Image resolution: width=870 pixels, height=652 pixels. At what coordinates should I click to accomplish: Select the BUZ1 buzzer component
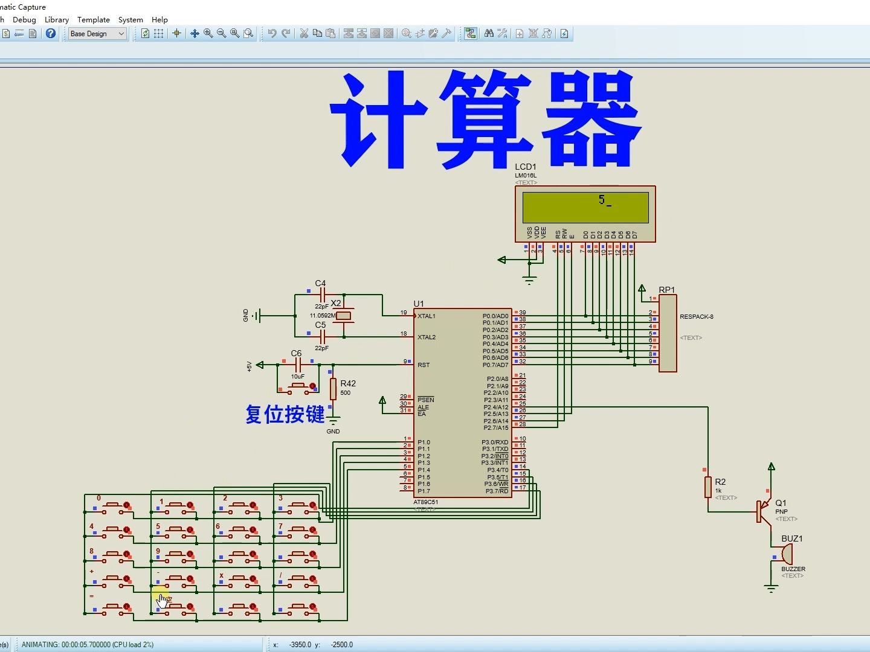[x=786, y=554]
